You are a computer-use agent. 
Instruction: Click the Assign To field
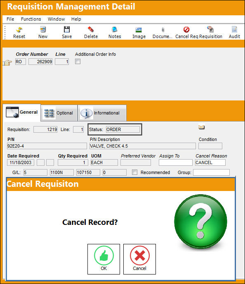coord(176,162)
